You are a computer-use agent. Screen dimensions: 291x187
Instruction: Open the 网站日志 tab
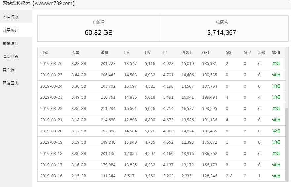[x=11, y=83]
